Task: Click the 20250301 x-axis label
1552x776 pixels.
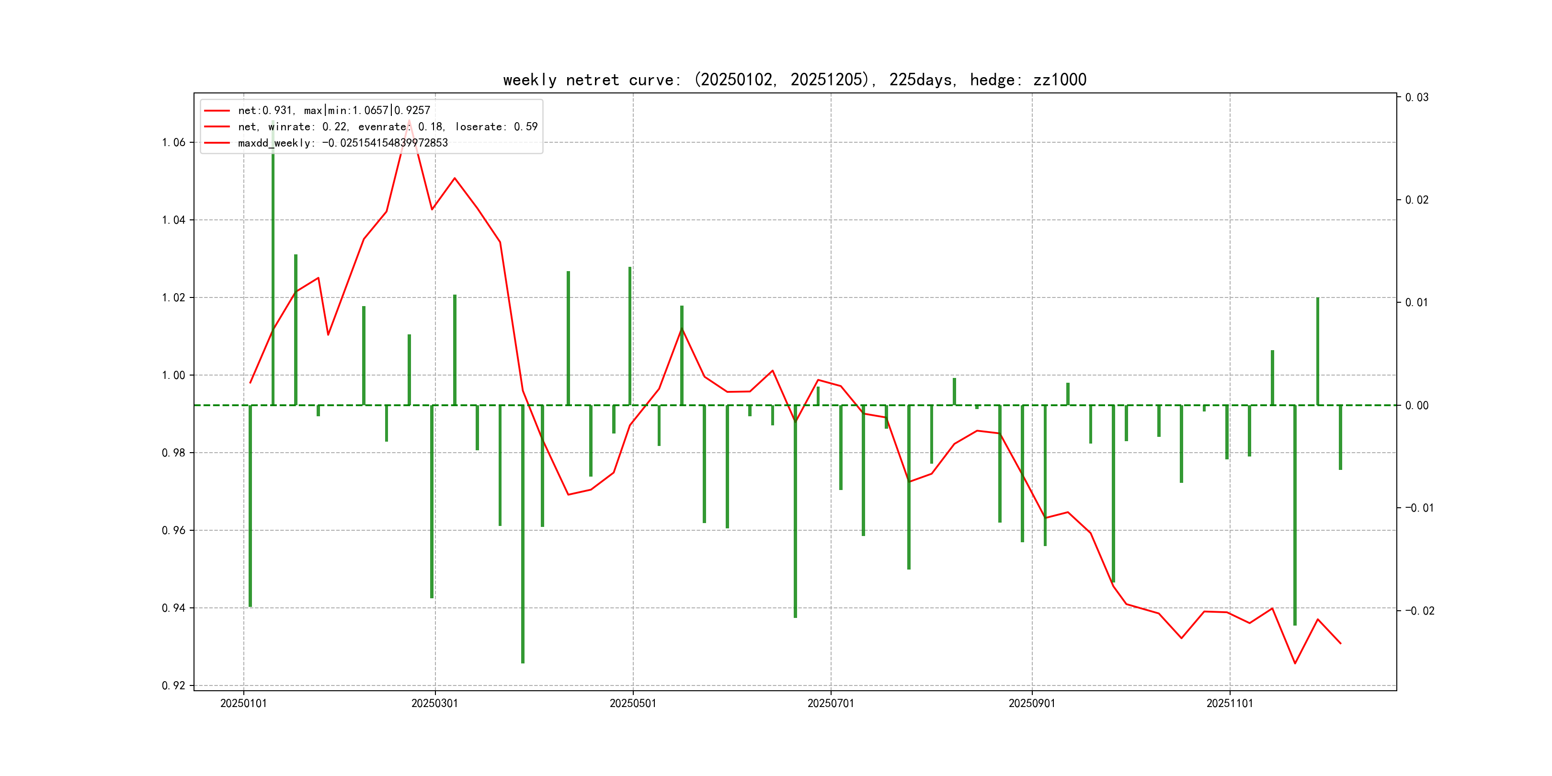Action: (x=434, y=703)
